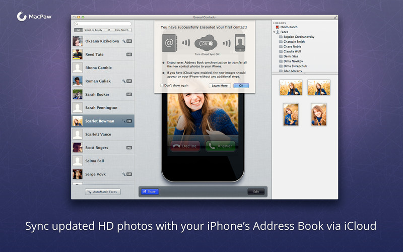Select contact Rhona Gamble by name
This screenshot has width=403, height=252.
pos(98,68)
